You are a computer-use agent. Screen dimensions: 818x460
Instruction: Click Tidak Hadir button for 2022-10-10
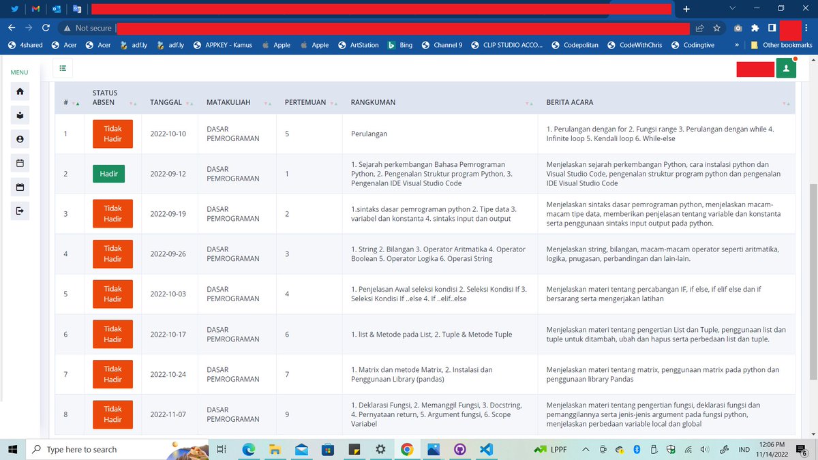(x=112, y=134)
